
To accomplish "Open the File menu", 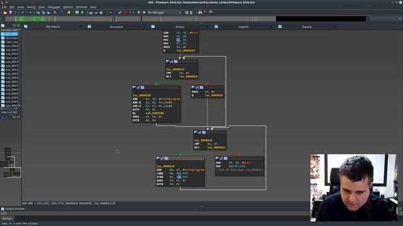I will [4, 7].
